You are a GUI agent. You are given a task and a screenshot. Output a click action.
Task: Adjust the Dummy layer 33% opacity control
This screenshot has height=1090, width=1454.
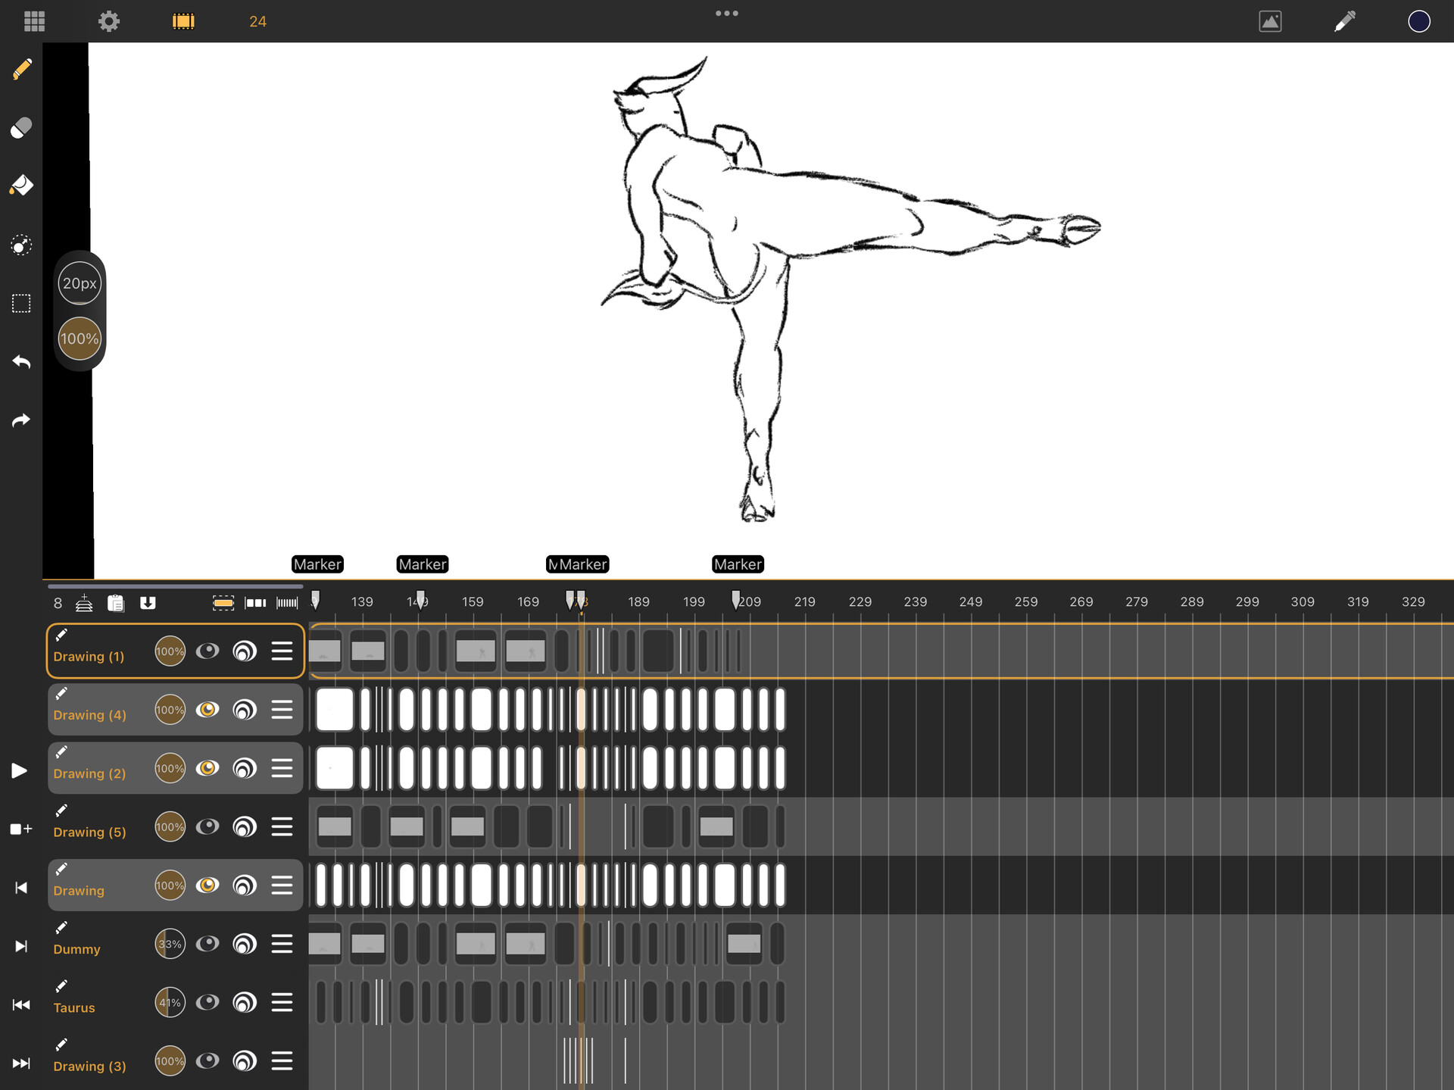click(170, 944)
